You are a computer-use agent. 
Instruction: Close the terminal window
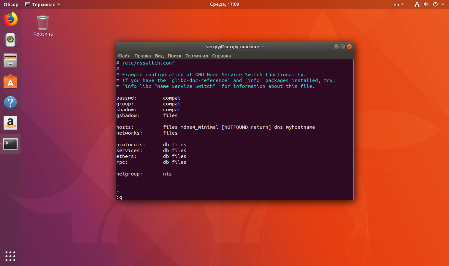click(x=349, y=47)
